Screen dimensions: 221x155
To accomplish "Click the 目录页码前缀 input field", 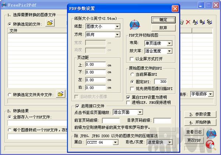I will coord(162,121).
